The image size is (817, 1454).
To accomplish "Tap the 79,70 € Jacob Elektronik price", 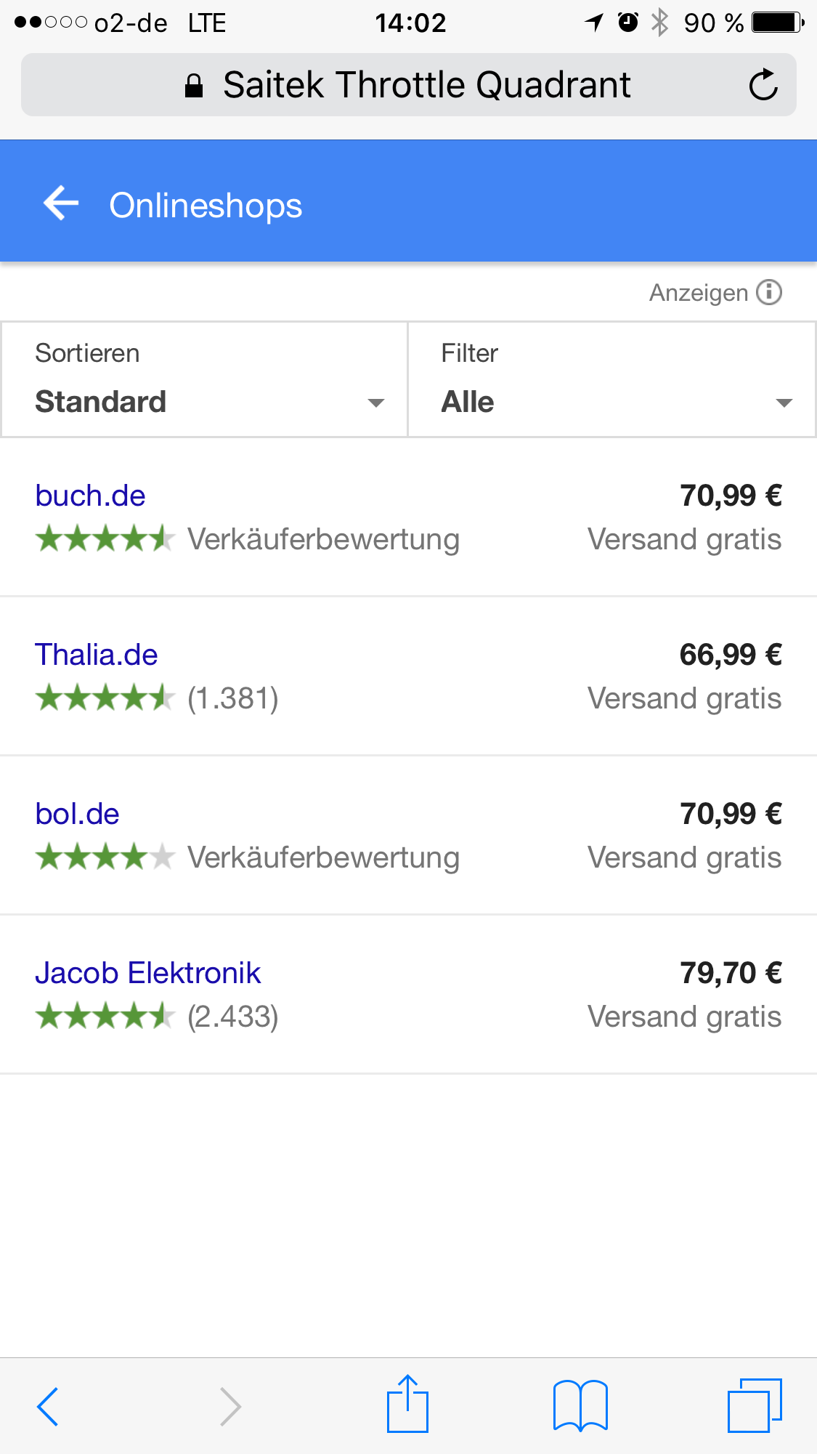I will (x=730, y=973).
